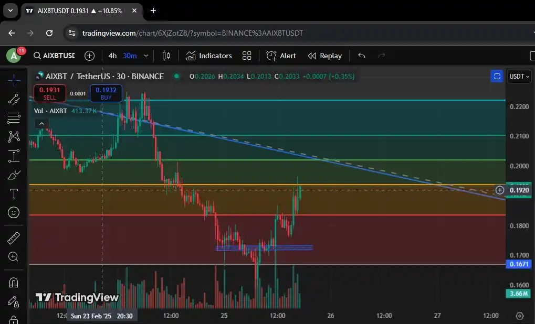Image resolution: width=535 pixels, height=324 pixels.
Task: Select the trend line drawing tool
Action: [x=14, y=99]
